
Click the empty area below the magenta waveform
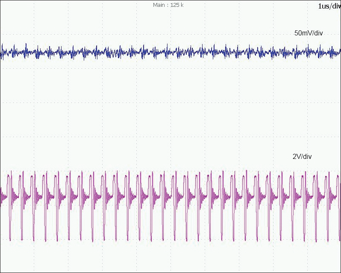171,256
